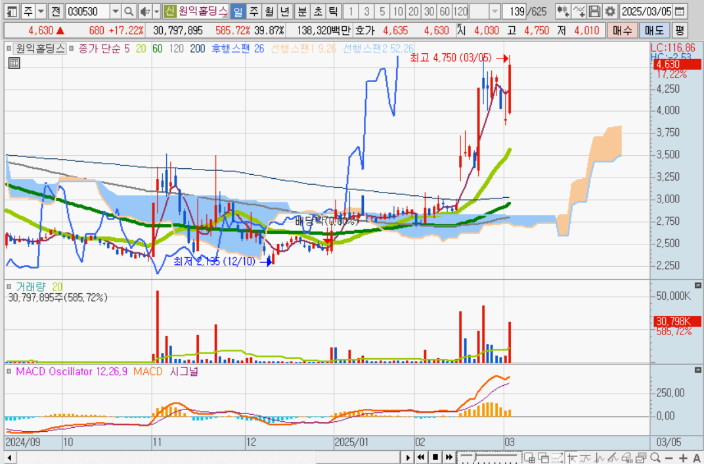Click the overlapping windows icon

[543, 457]
